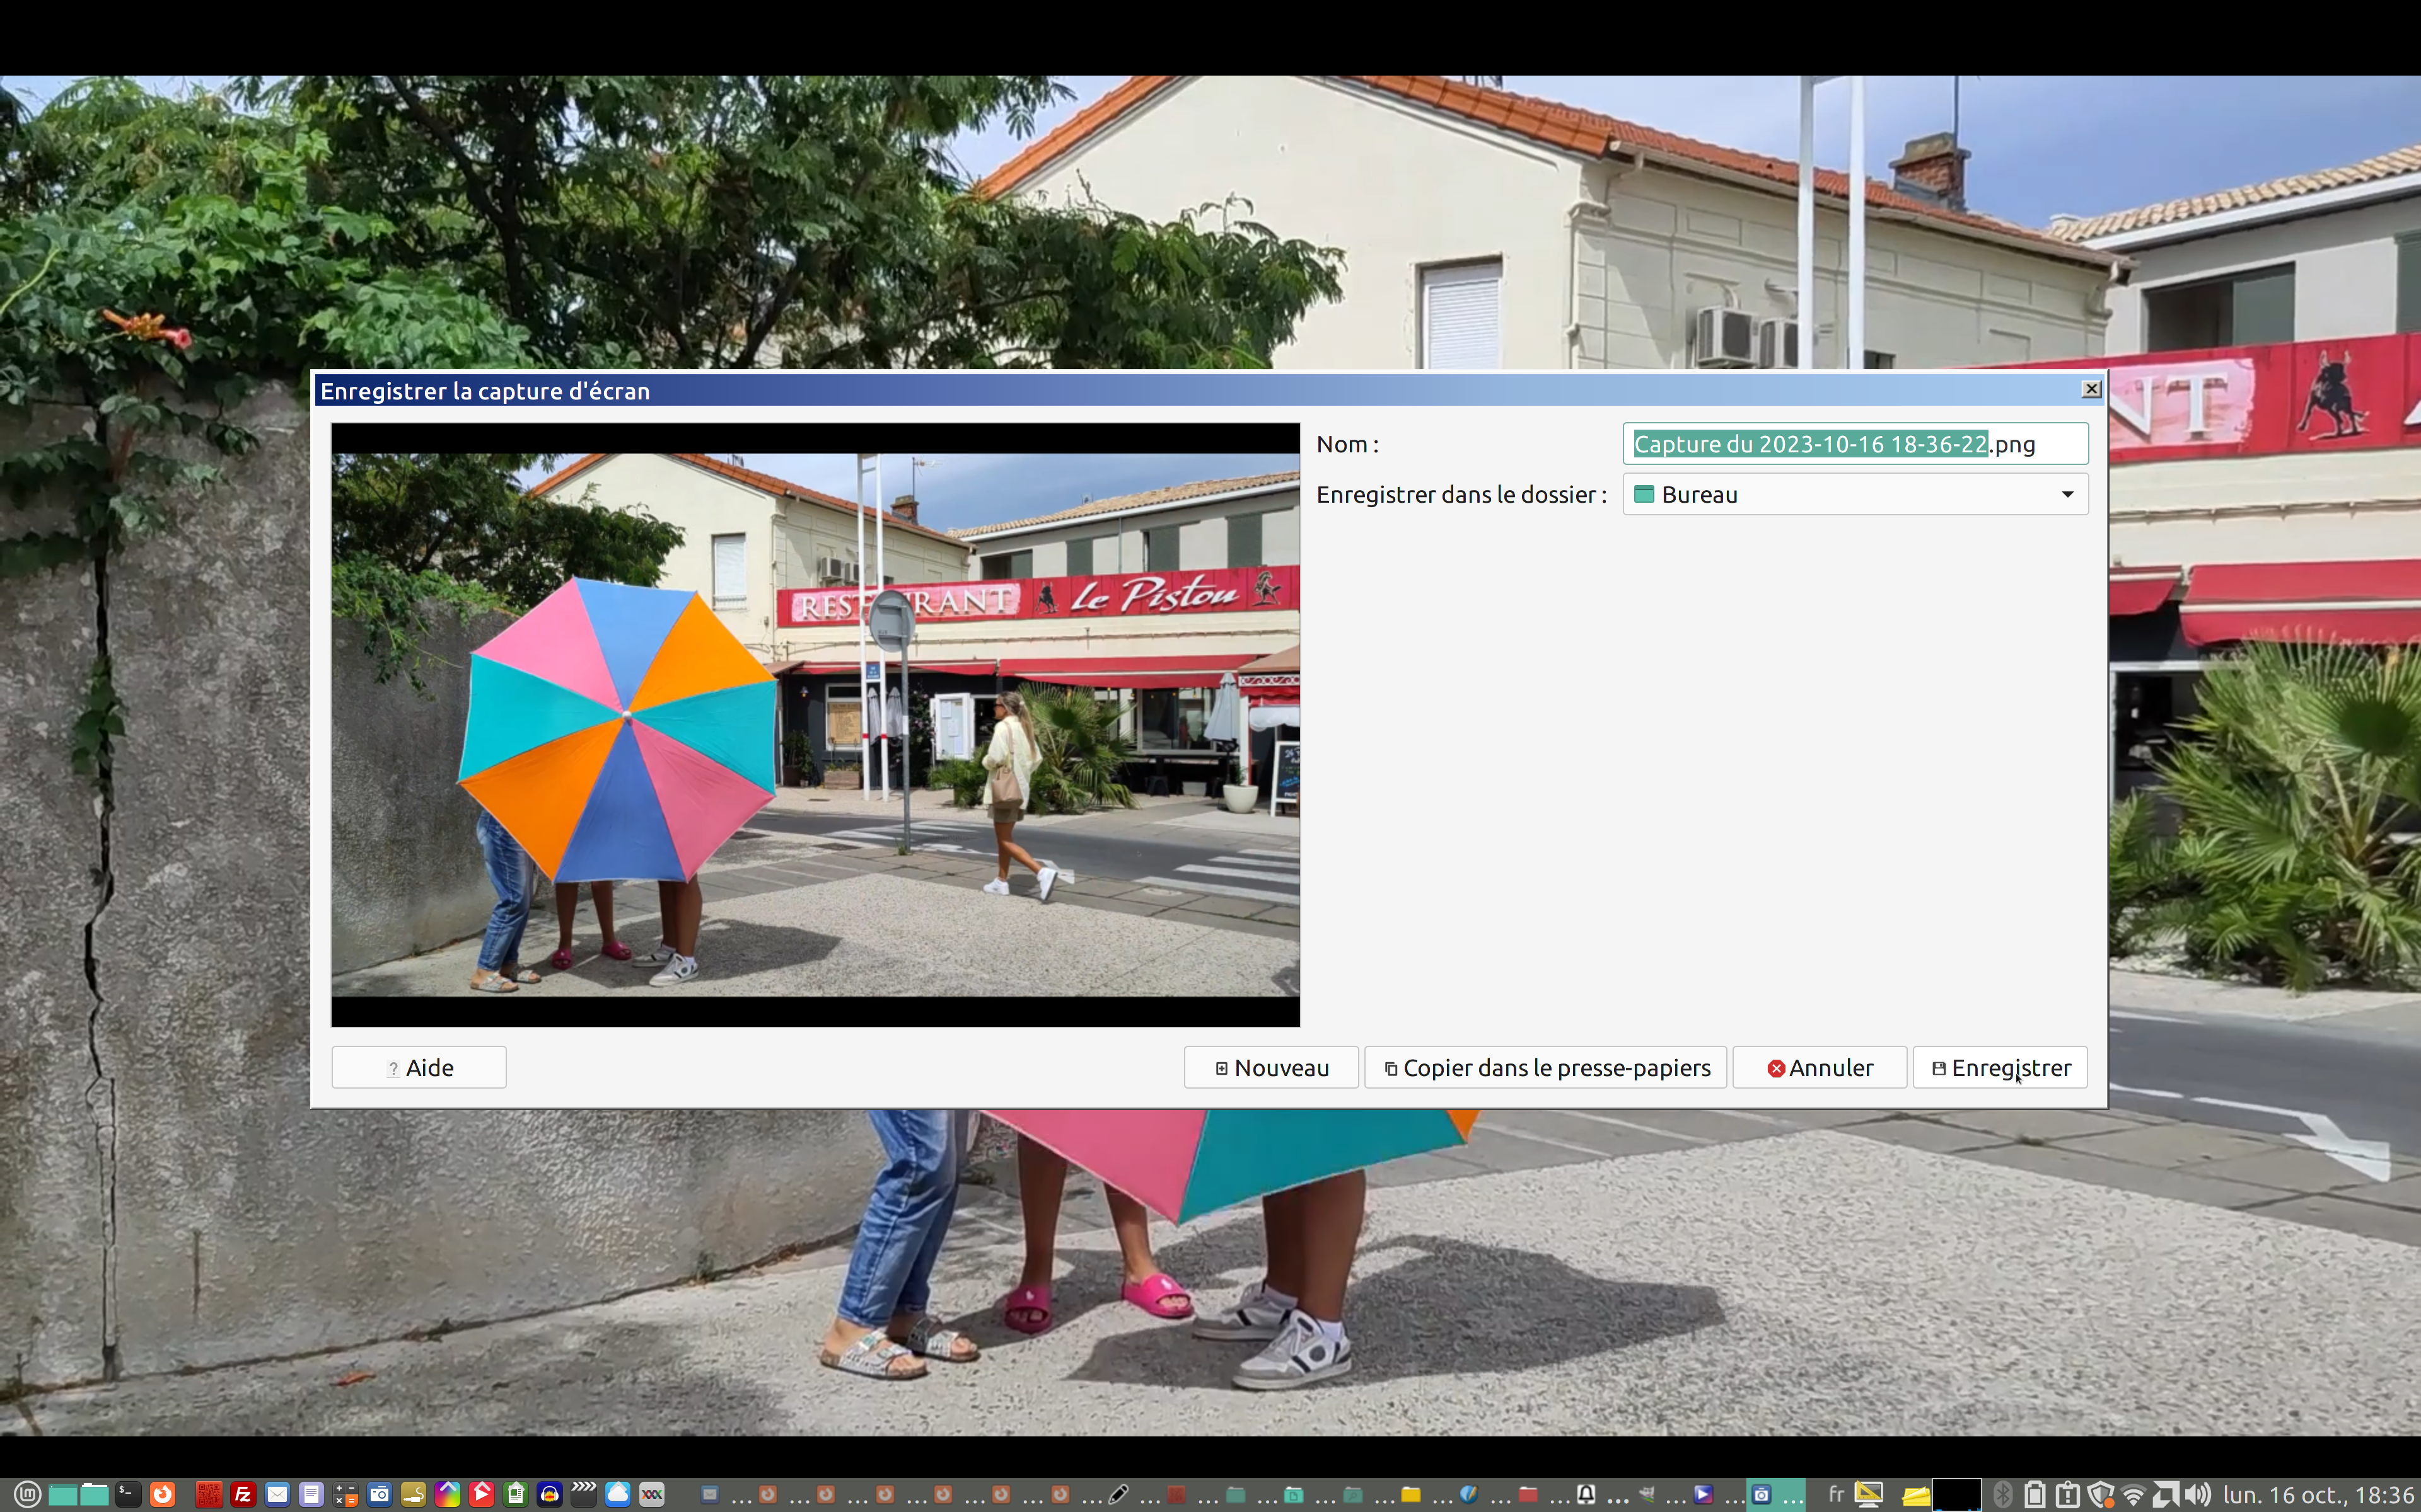Launch FileZilla from the panel
2421x1512 pixels.
coord(243,1494)
